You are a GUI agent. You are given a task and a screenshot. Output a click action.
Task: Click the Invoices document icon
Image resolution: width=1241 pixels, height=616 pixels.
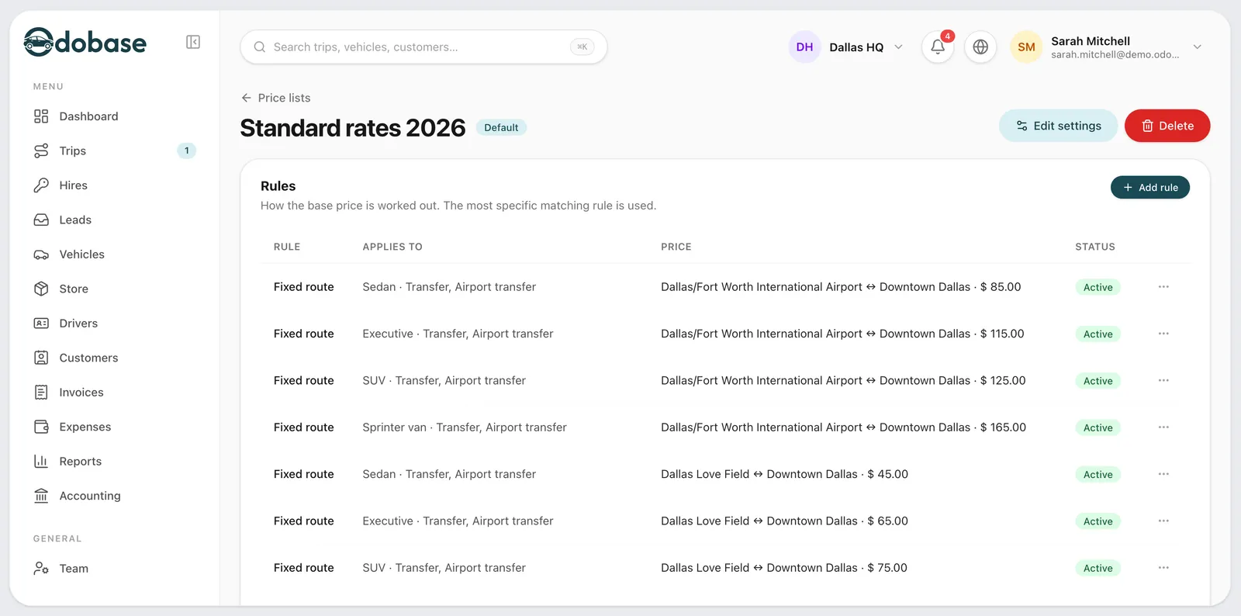[x=41, y=393]
